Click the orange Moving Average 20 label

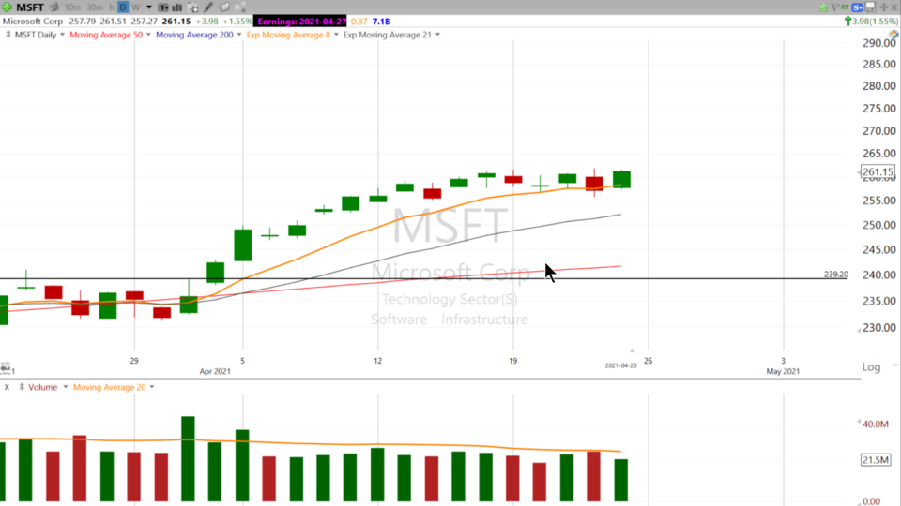[110, 387]
